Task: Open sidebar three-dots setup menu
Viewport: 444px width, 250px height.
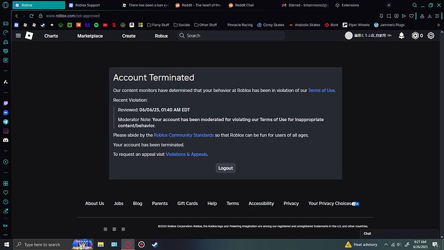Action: (6, 235)
